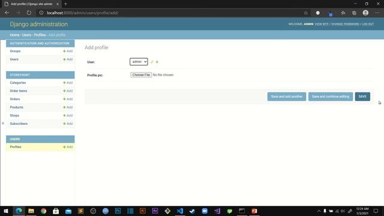Open the User dropdown
The image size is (384, 216).
(139, 62)
